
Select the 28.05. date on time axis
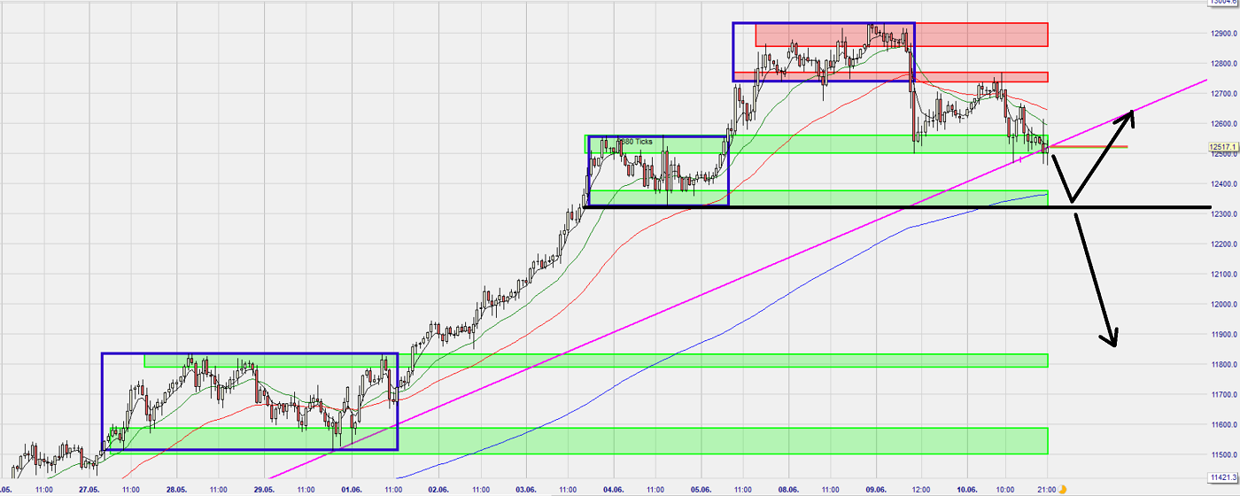[x=176, y=489]
